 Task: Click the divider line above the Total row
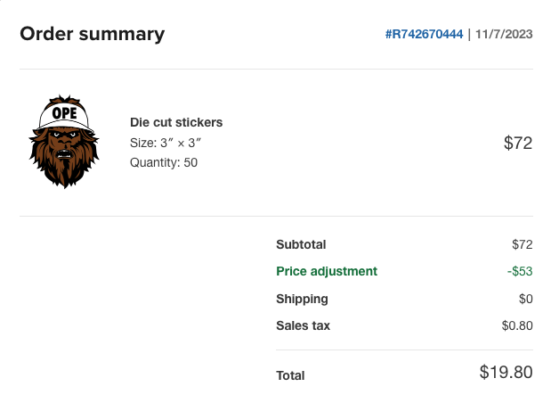(x=404, y=350)
